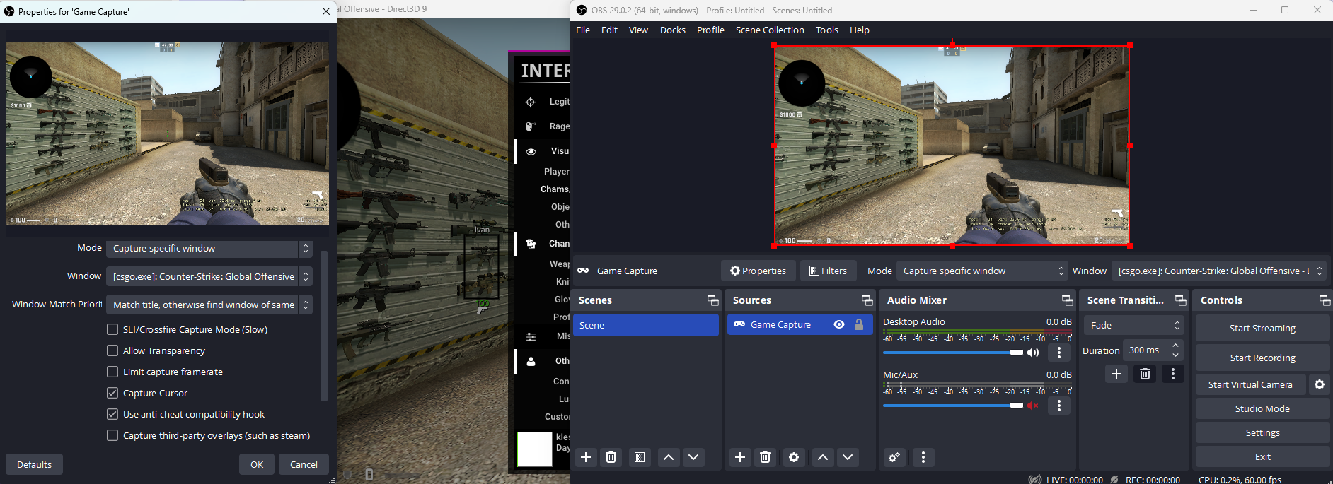The image size is (1333, 484).
Task: Remove selected scene with trash icon
Action: (x=611, y=457)
